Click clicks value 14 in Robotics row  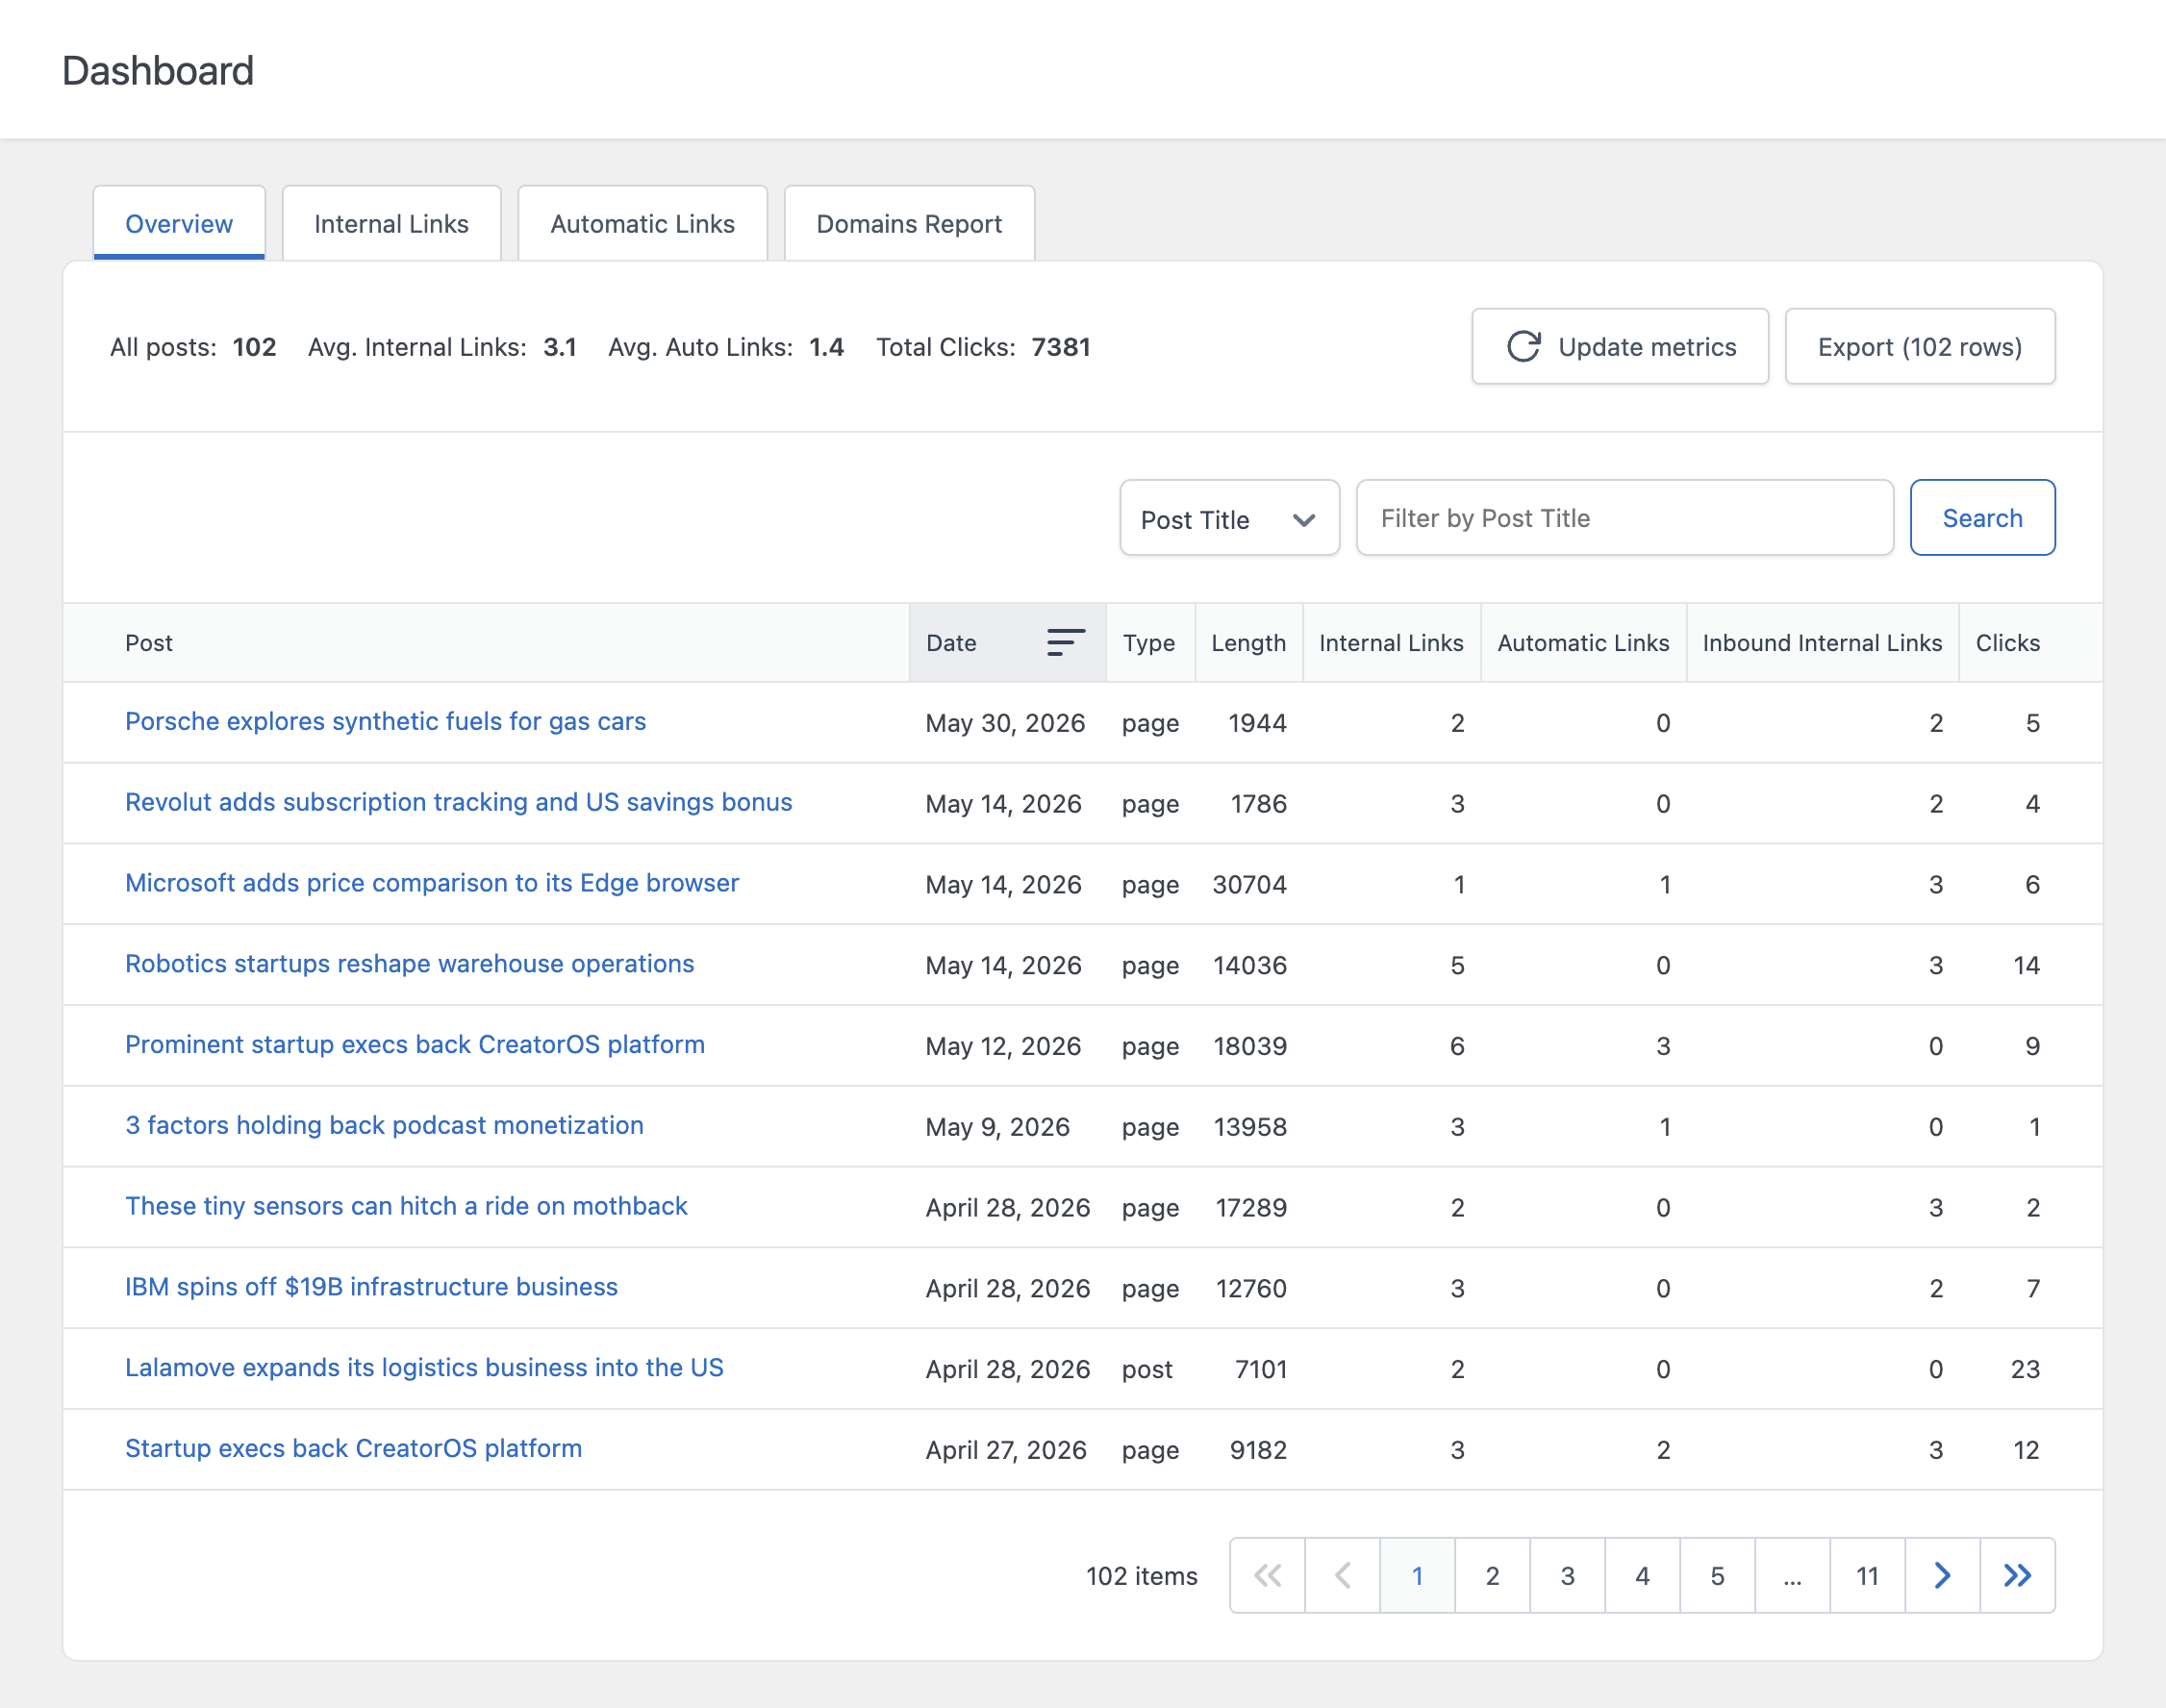pyautogui.click(x=2026, y=965)
